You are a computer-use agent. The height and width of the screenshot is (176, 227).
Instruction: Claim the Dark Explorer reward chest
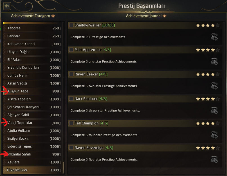(x=214, y=111)
